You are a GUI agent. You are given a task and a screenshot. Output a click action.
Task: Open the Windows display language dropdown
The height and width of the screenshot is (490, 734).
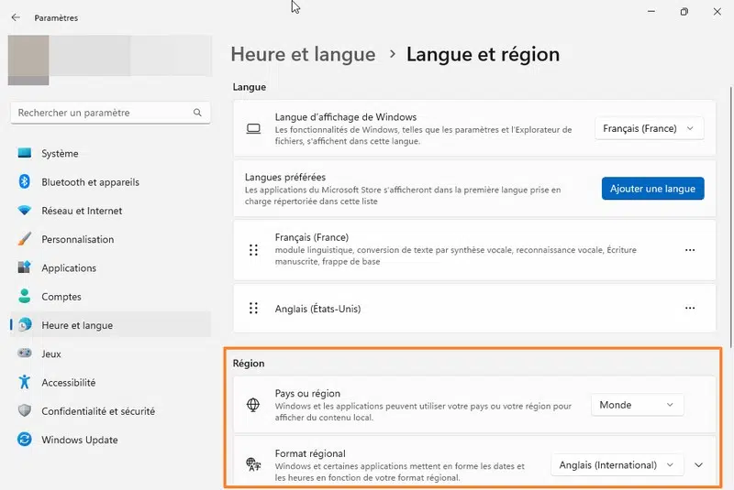[x=649, y=128]
